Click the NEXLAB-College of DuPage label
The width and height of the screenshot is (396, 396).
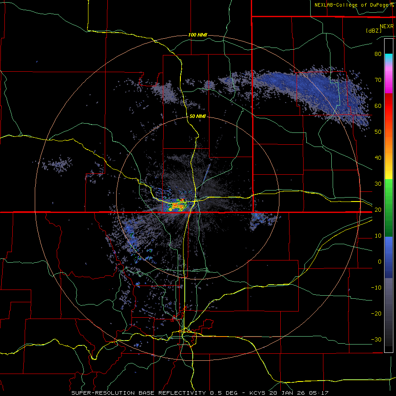[x=352, y=5]
